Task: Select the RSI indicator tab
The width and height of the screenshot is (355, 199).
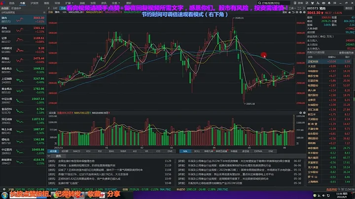Action: (x=100, y=151)
